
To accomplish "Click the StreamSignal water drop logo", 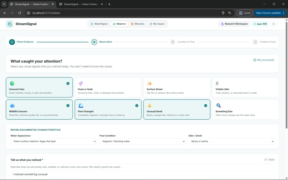I will 10,24.
